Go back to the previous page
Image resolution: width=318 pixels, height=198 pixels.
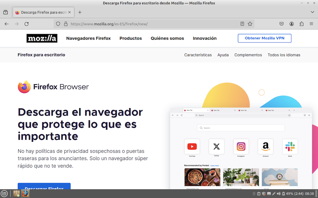(x=7, y=24)
